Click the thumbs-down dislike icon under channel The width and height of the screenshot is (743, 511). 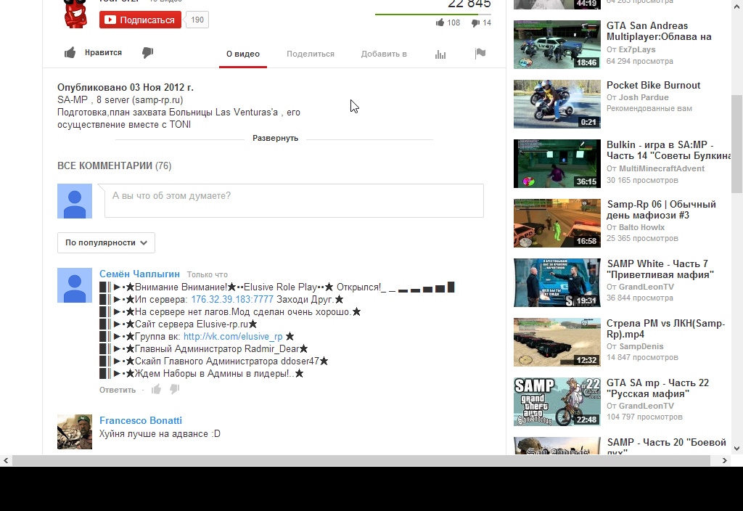pyautogui.click(x=148, y=52)
